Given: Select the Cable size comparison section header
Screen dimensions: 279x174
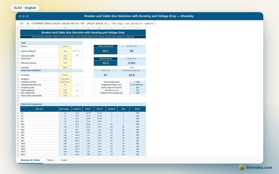Looking at the screenshot, I should pos(83,104).
